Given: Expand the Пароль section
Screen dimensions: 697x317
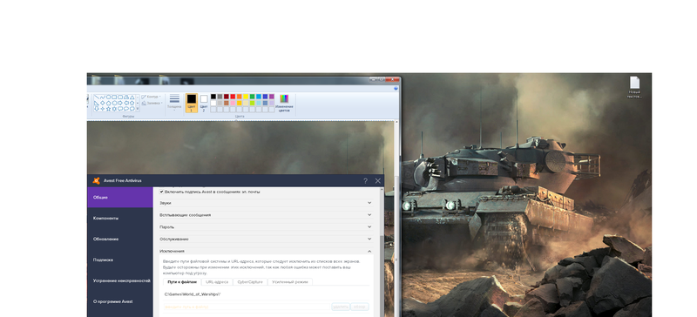Looking at the screenshot, I should tap(266, 226).
